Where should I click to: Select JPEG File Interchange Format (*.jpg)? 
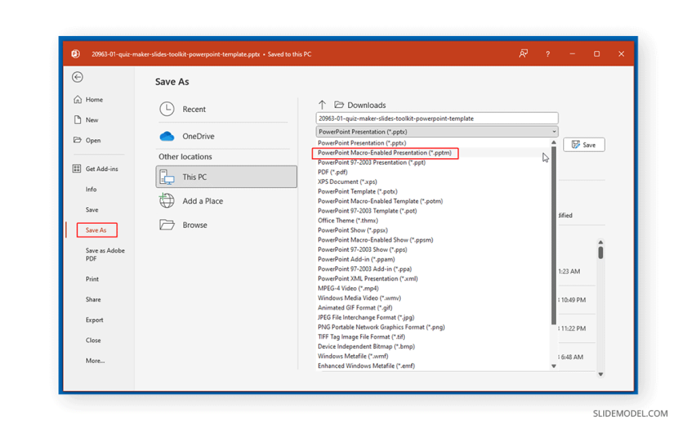[x=366, y=317]
